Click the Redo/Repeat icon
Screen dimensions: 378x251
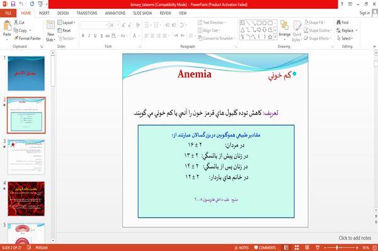point(32,4)
